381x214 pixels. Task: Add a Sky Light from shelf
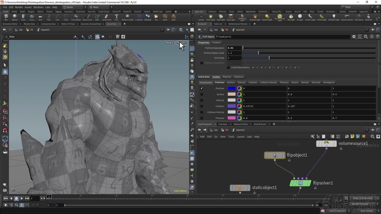click(x=291, y=17)
